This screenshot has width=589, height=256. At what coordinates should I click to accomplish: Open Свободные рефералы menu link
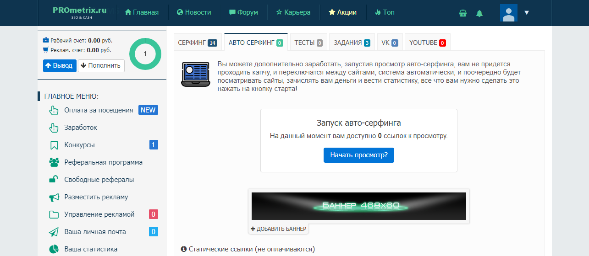(x=99, y=180)
